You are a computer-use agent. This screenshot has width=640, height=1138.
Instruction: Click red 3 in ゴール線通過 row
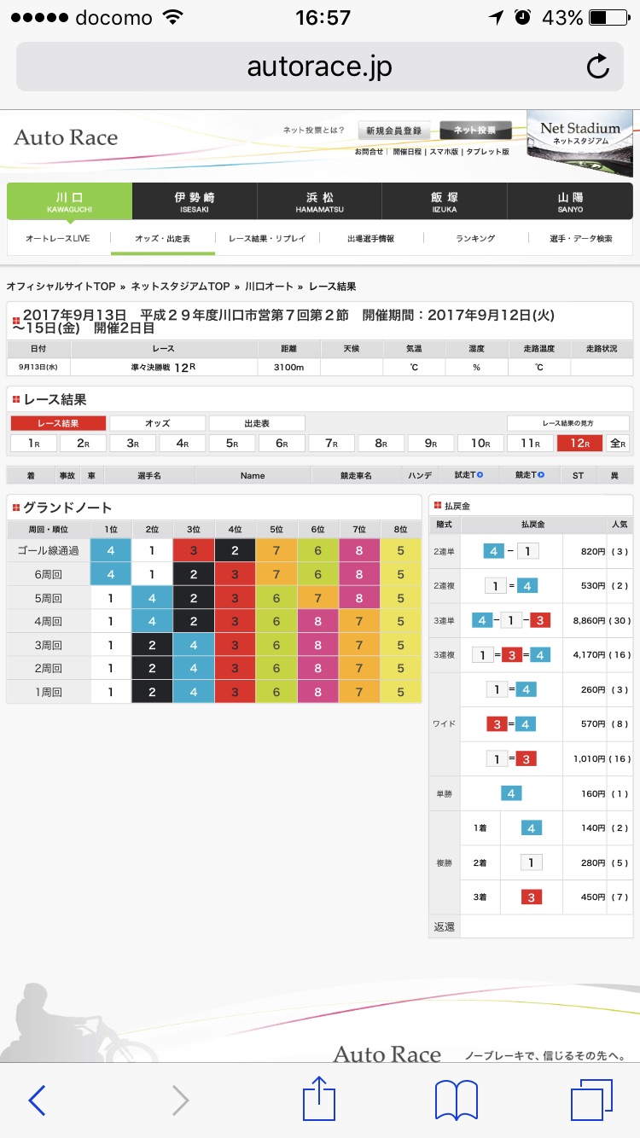194,551
